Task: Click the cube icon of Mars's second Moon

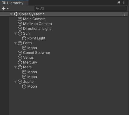Action: tap(24, 77)
